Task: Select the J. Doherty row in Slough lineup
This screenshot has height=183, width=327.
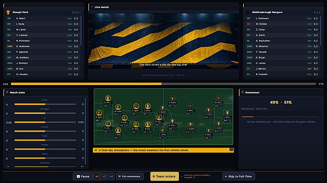Action: tap(43, 63)
